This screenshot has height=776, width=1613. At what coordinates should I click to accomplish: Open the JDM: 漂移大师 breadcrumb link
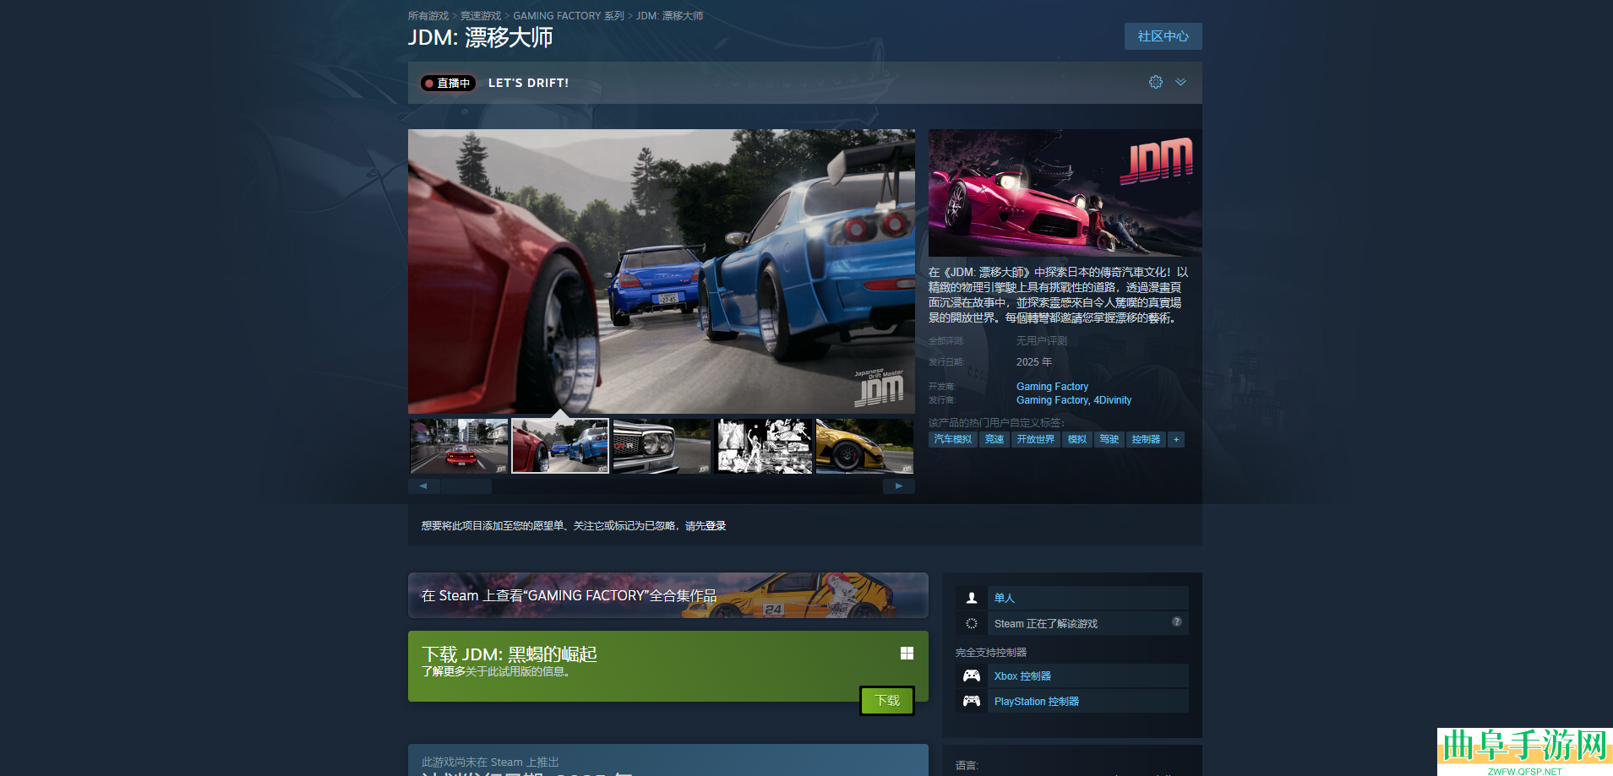pyautogui.click(x=669, y=16)
